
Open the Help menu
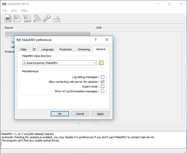pos(24,11)
